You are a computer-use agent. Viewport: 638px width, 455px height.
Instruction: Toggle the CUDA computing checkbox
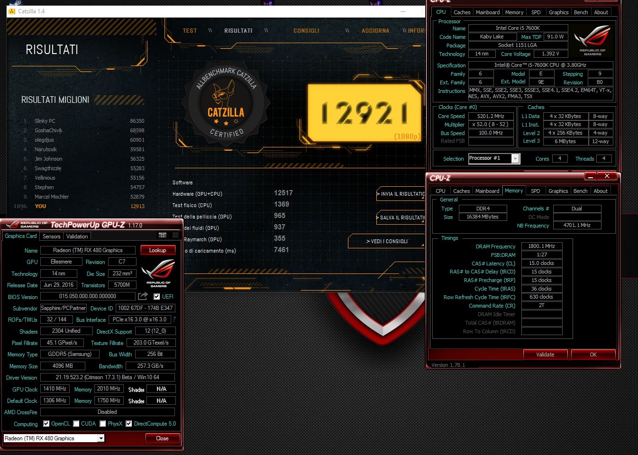[76, 424]
